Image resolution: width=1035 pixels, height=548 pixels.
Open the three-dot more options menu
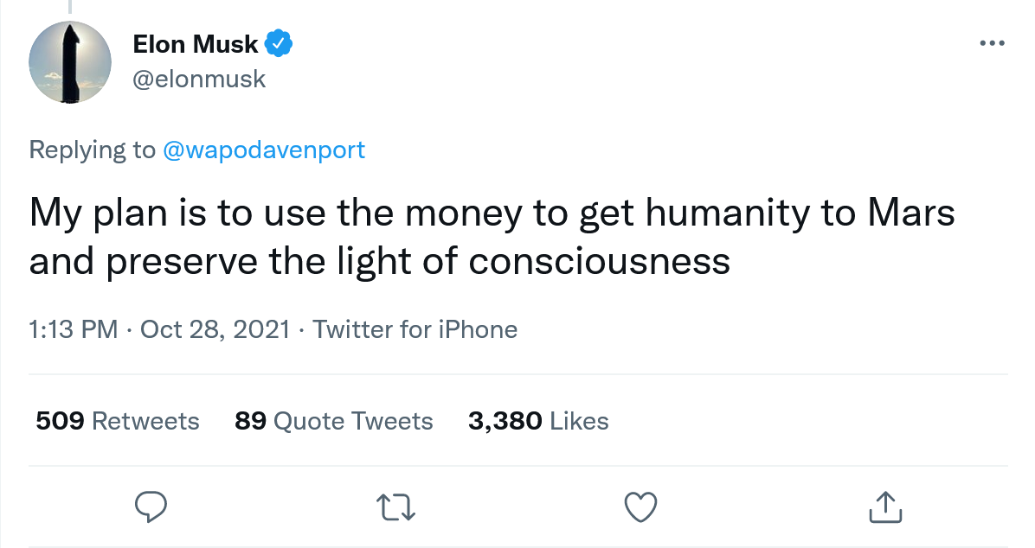pyautogui.click(x=992, y=43)
